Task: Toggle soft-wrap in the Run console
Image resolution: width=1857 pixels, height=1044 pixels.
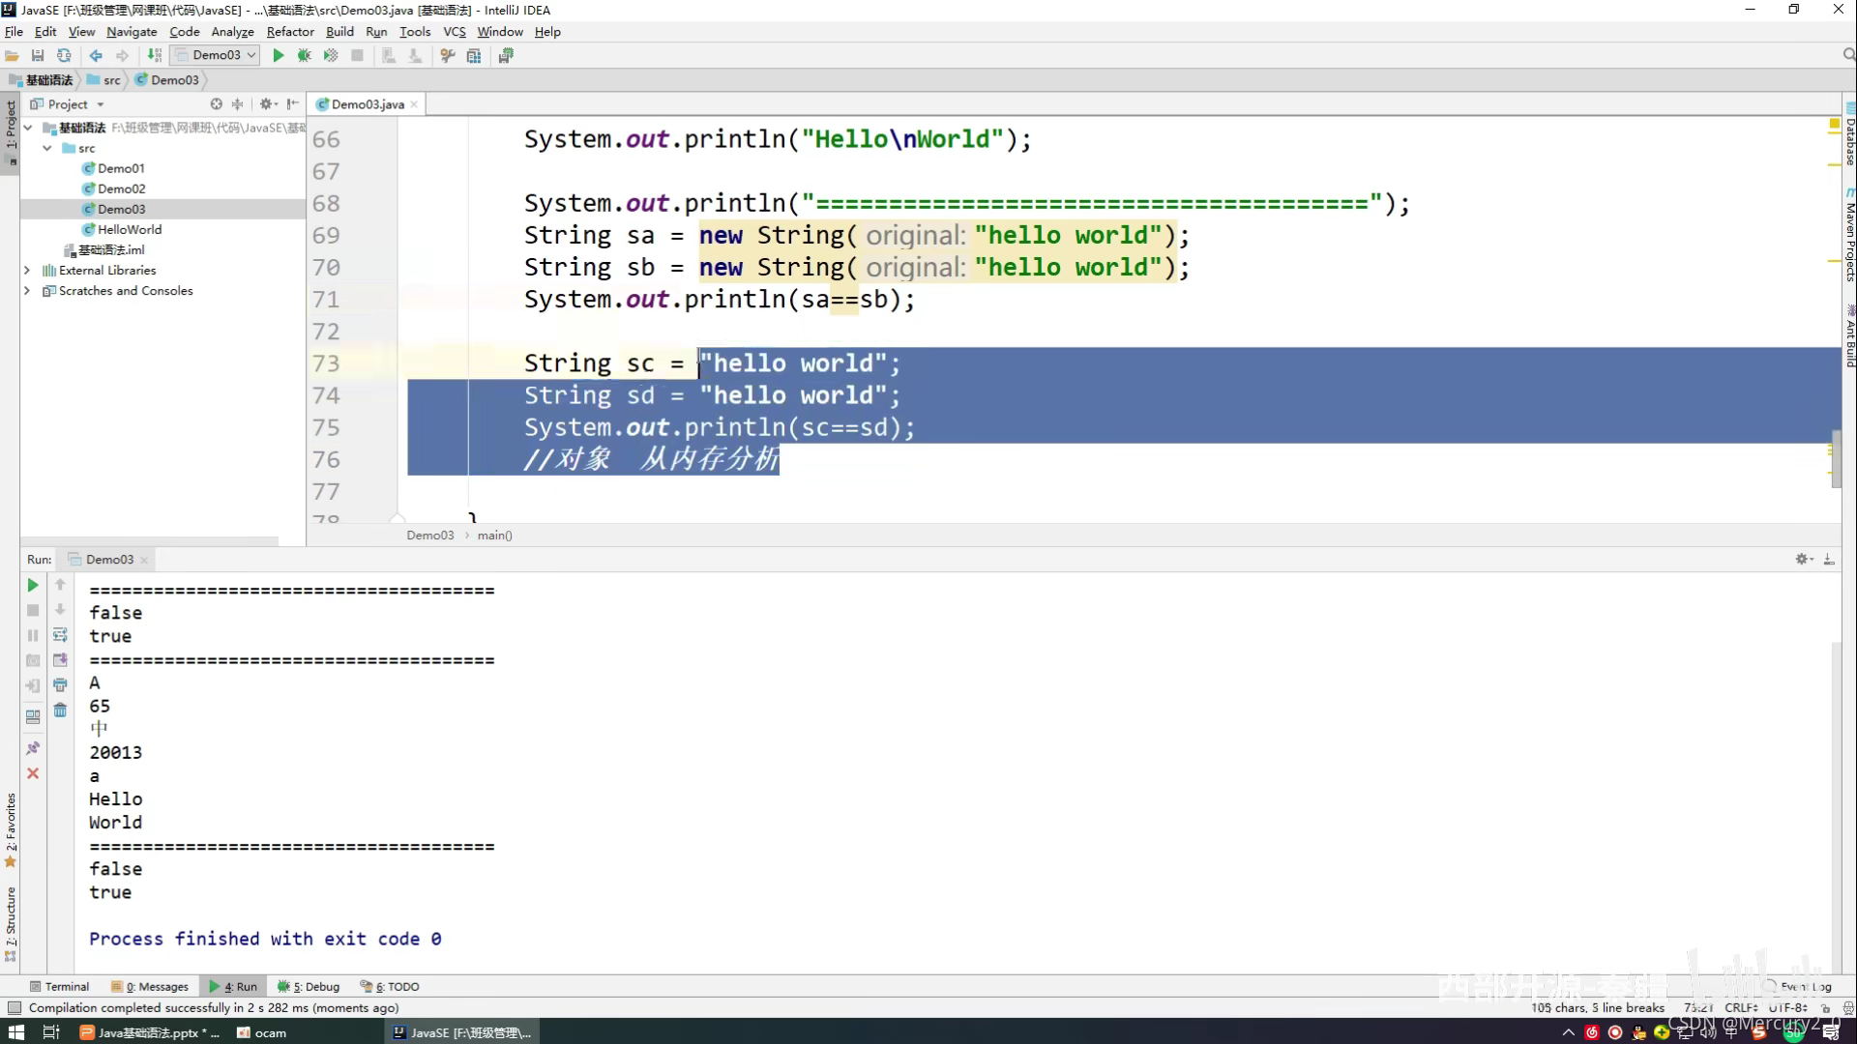Action: point(60,635)
